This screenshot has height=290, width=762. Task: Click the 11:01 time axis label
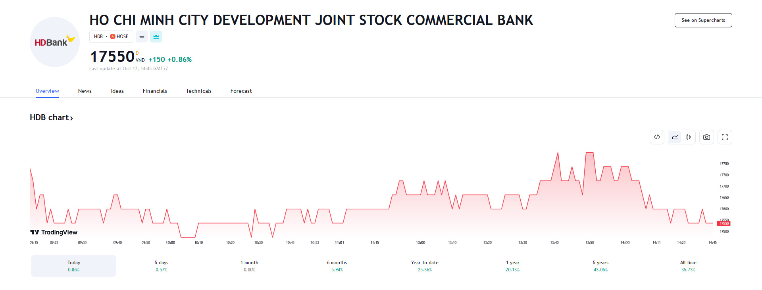pos(339,242)
